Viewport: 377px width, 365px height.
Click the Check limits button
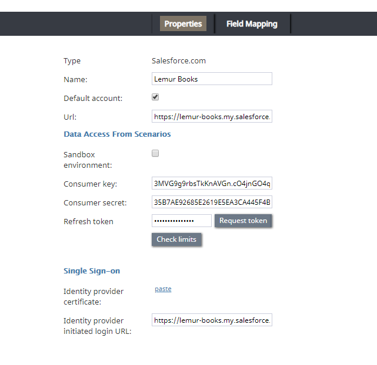[176, 239]
